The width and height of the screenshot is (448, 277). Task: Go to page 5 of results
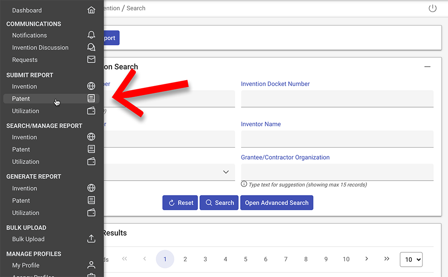click(x=246, y=259)
